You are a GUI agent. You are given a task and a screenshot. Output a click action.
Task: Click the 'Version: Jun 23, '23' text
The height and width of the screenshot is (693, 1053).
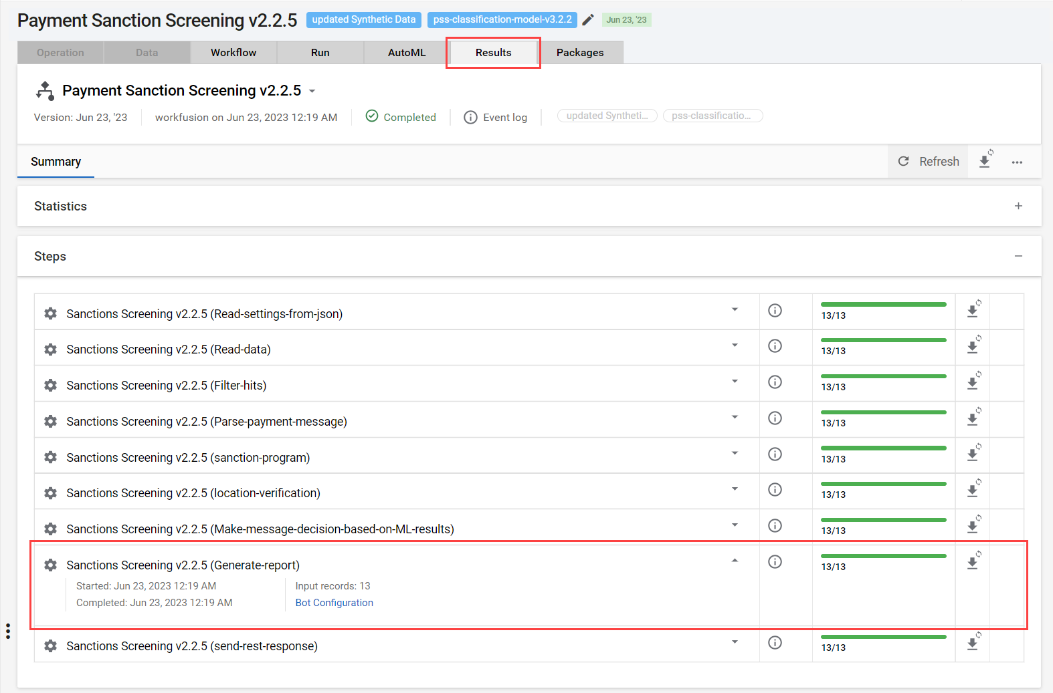click(81, 118)
